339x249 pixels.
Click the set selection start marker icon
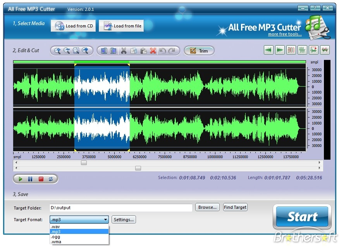tap(104, 51)
